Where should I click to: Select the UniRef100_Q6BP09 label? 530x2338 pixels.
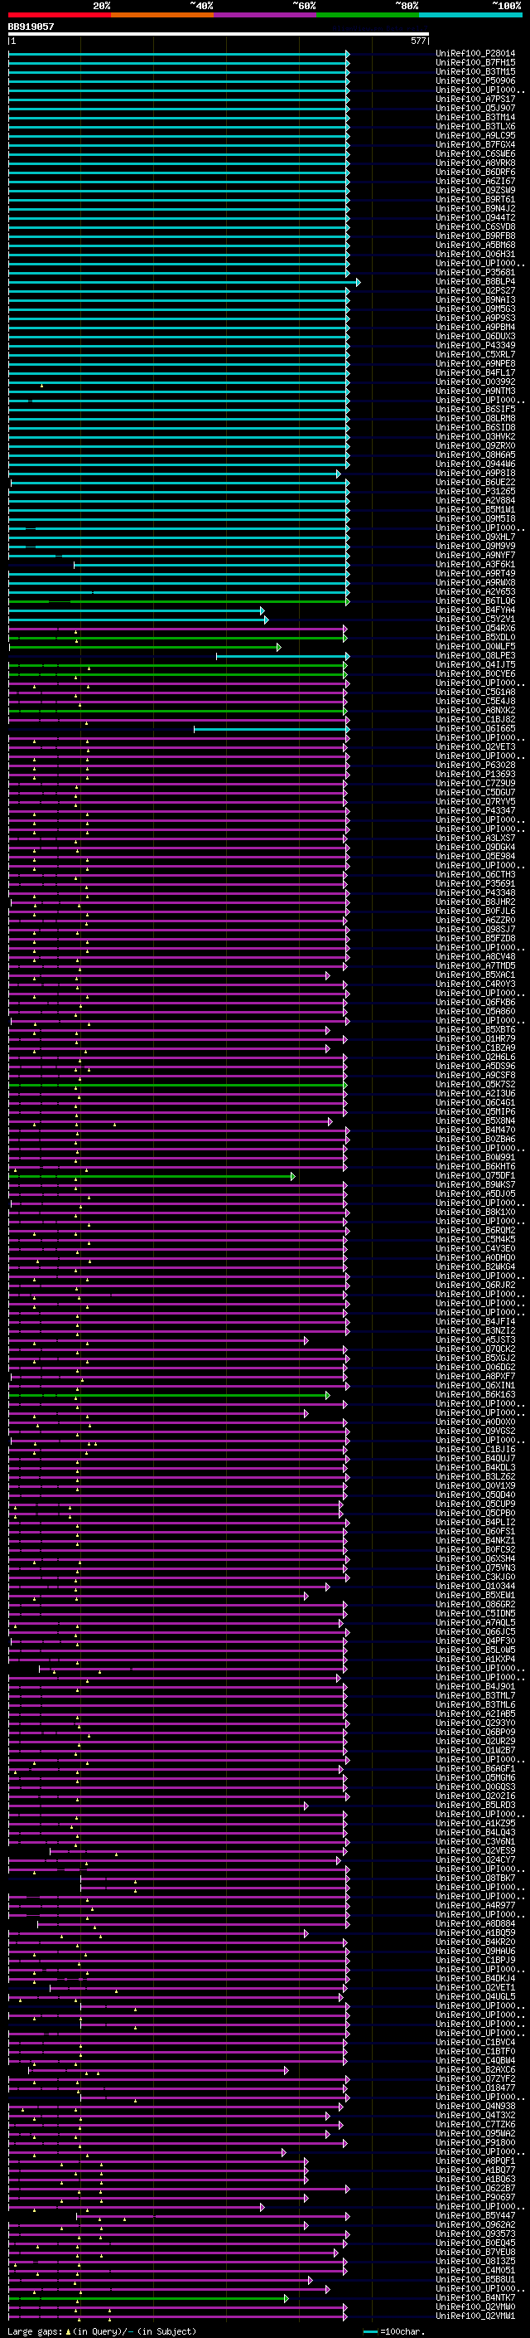[475, 1733]
